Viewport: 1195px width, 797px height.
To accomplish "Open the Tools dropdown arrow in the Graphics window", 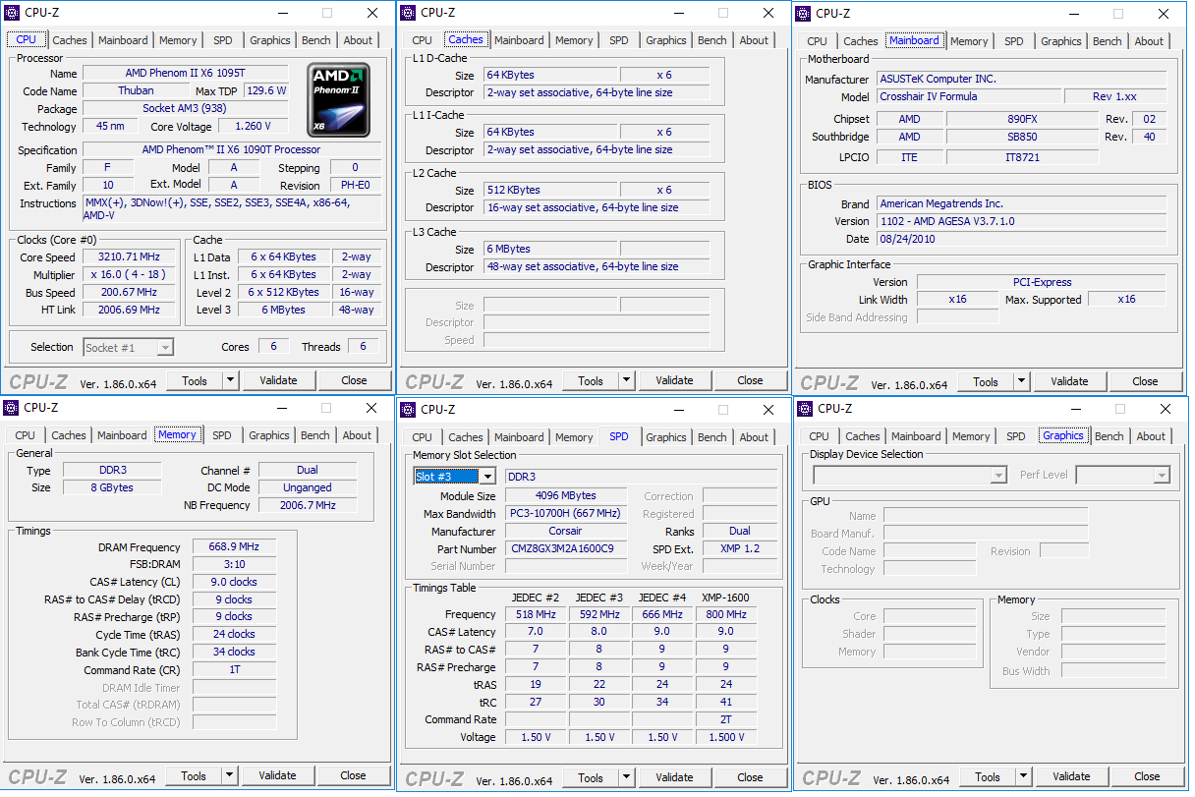I will click(1023, 776).
